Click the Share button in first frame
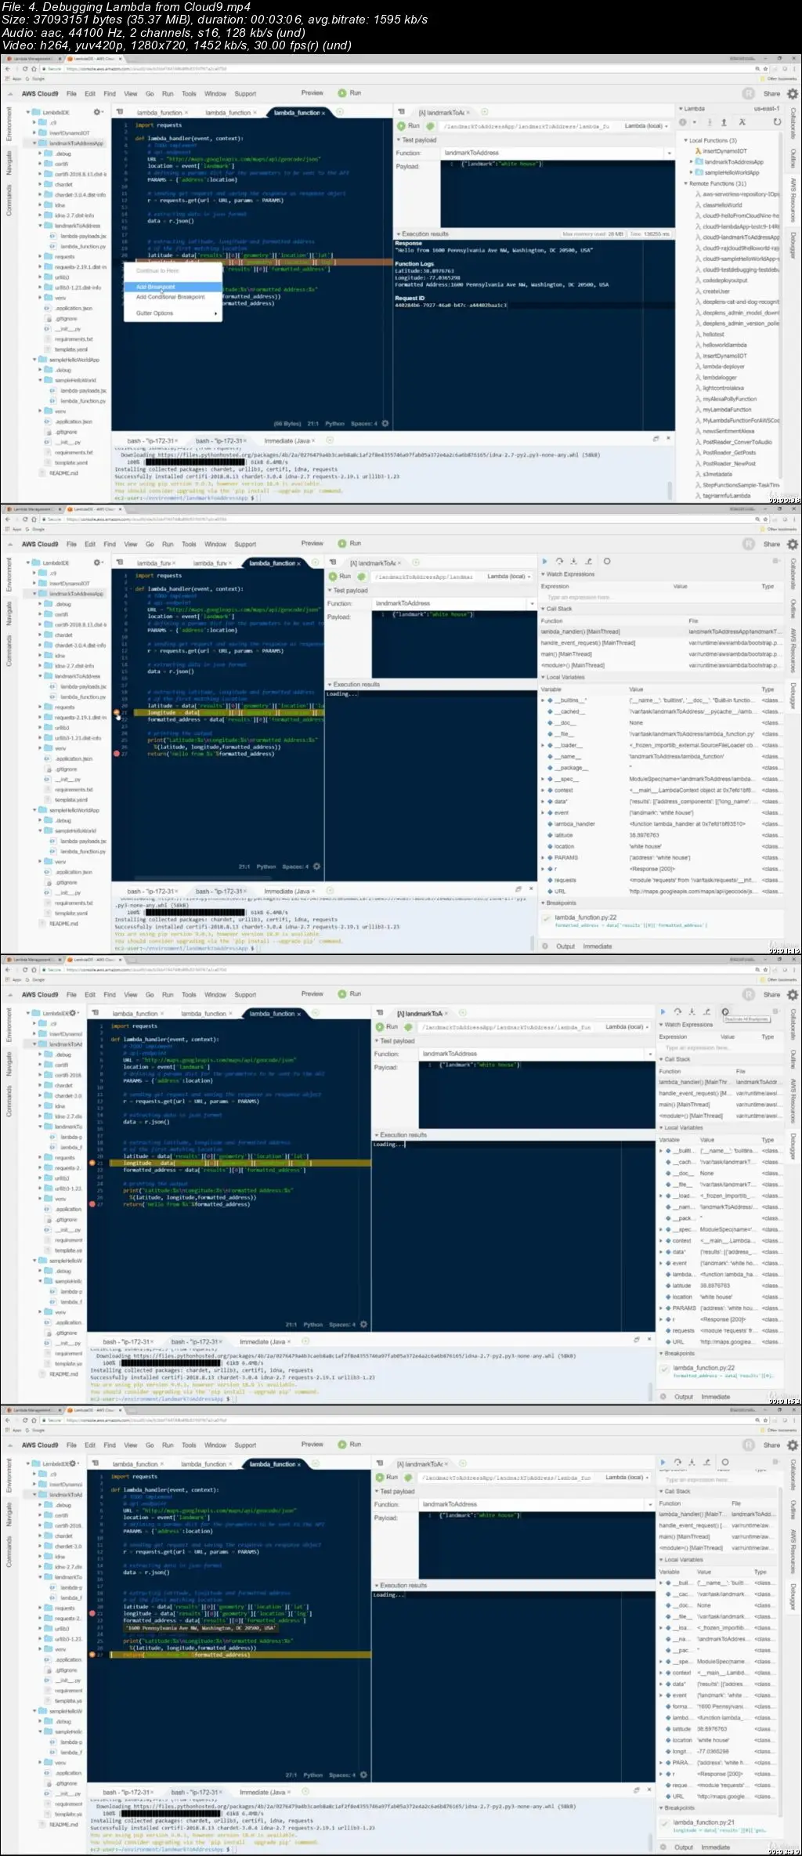 (x=771, y=93)
